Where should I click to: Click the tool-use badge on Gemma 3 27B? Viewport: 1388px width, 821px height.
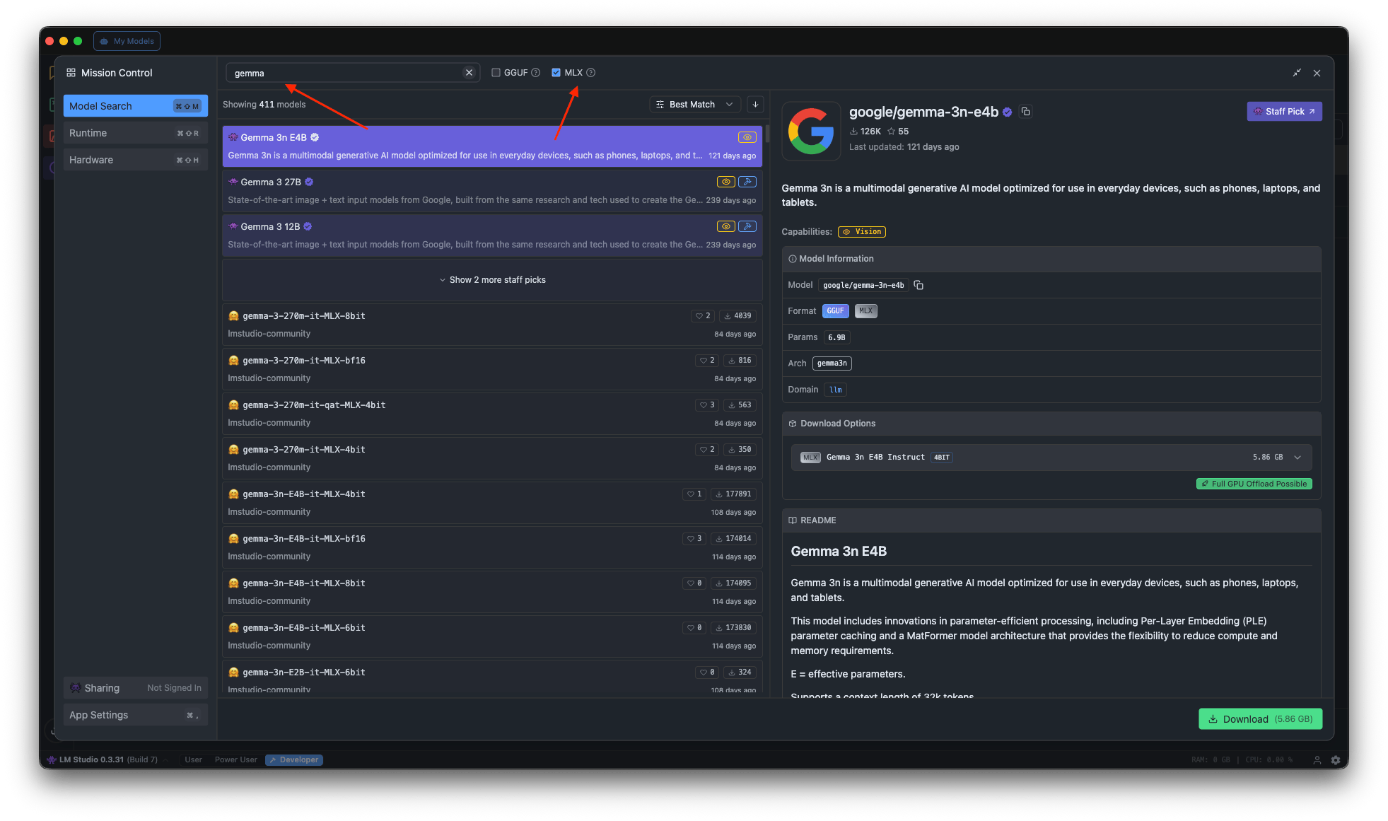click(x=747, y=182)
